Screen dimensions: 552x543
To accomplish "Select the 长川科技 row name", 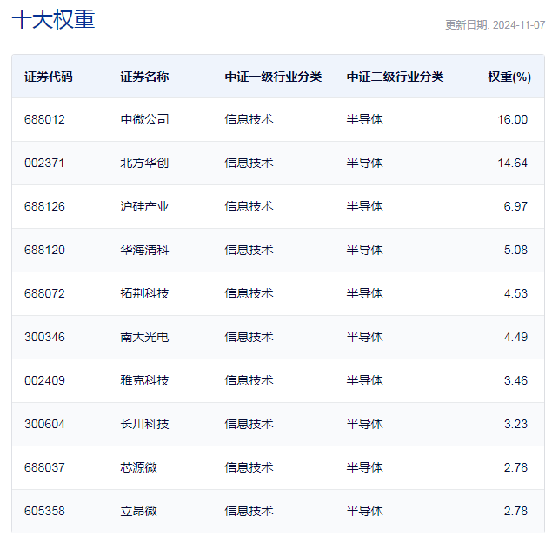I will [144, 424].
